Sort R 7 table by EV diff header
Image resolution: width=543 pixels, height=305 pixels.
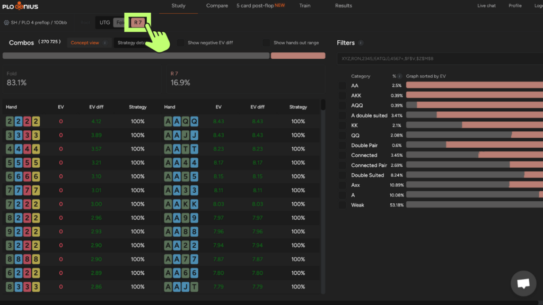(257, 107)
